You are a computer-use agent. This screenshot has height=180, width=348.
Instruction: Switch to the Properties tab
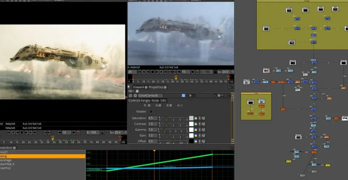156,87
